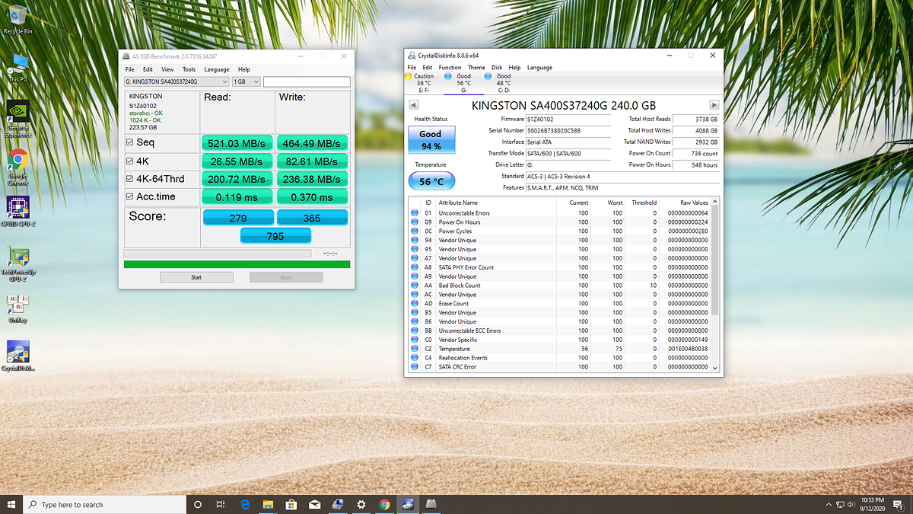The height and width of the screenshot is (514, 913).
Task: Open Task View in the taskbar
Action: point(221,504)
